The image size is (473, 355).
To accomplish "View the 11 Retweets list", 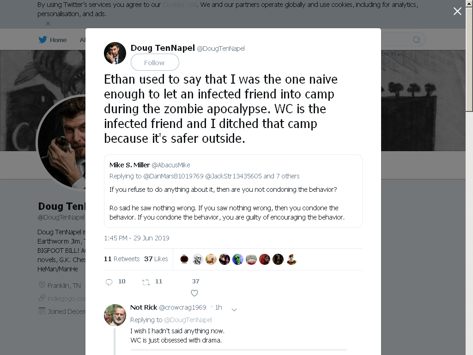I will (122, 259).
